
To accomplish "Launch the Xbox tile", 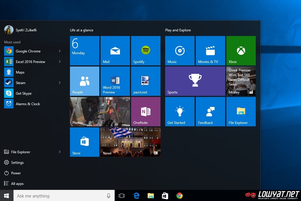I will pyautogui.click(x=241, y=51).
